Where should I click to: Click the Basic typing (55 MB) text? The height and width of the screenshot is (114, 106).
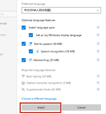coord(39,76)
